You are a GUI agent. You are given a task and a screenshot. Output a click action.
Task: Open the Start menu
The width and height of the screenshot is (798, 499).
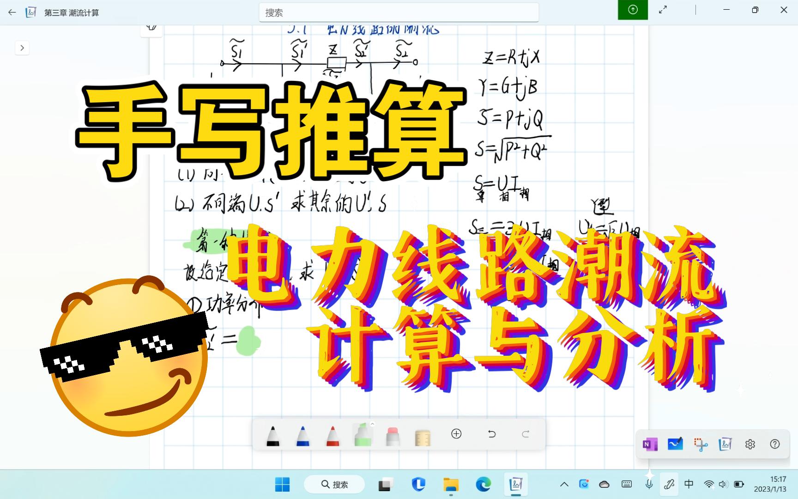point(283,484)
